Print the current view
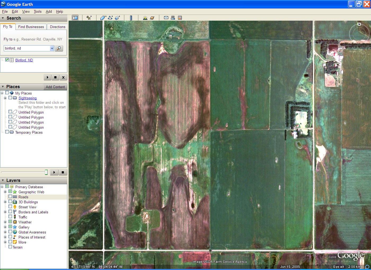 coord(173,18)
